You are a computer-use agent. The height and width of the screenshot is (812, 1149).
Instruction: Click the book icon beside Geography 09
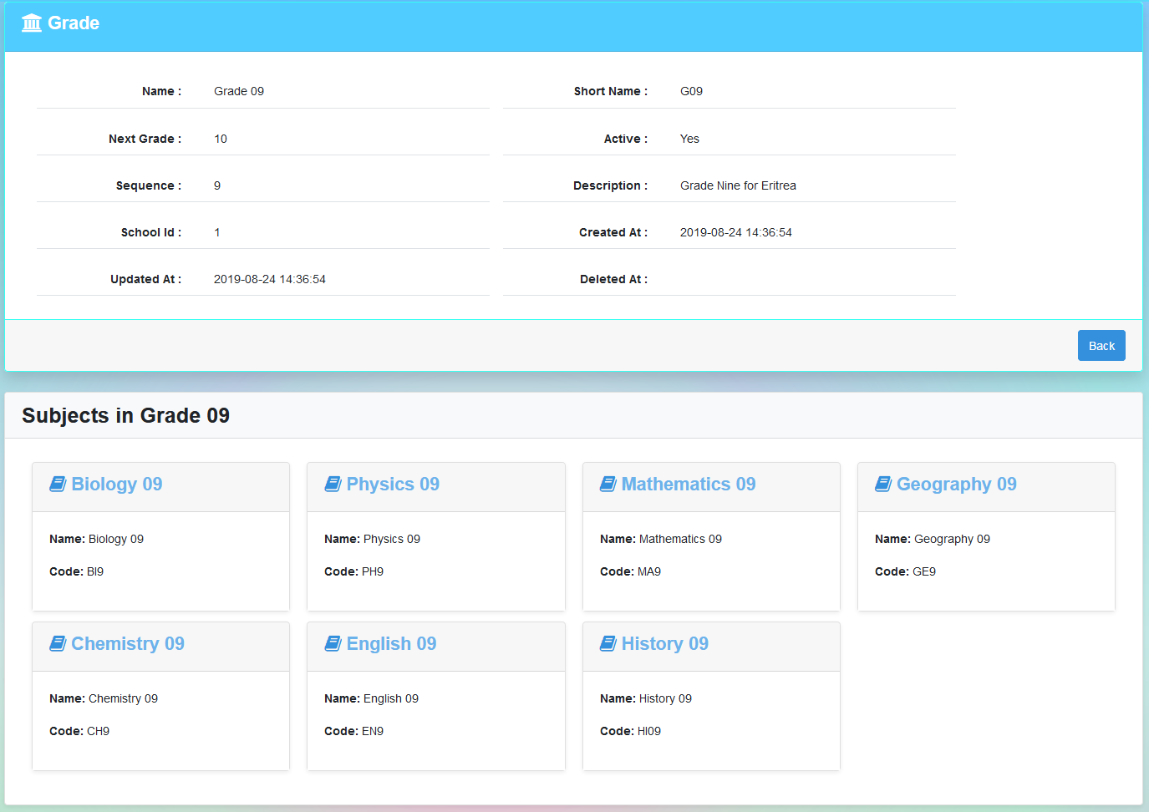883,485
